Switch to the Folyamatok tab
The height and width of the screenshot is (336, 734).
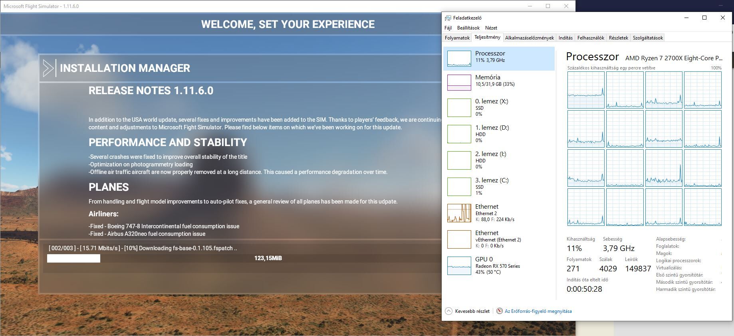tap(457, 38)
